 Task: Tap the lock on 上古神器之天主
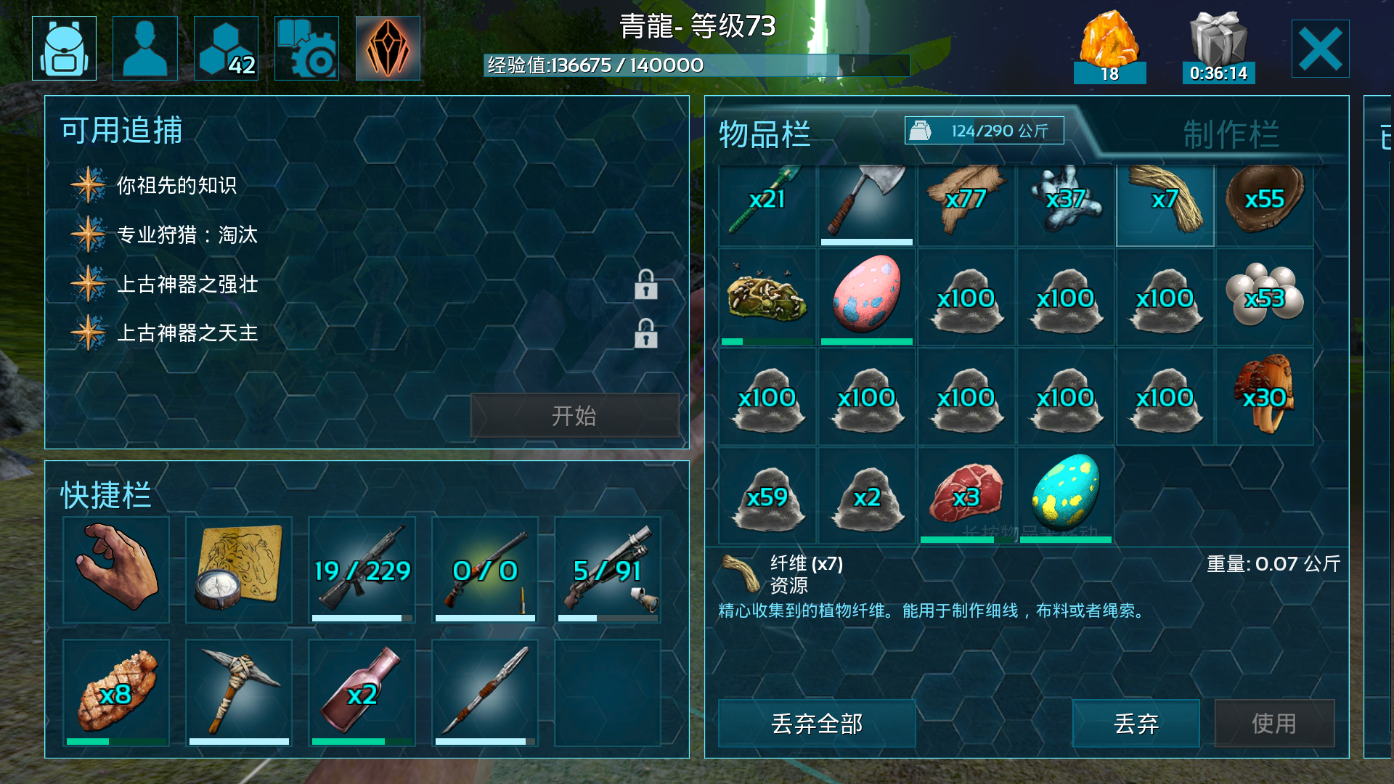645,333
